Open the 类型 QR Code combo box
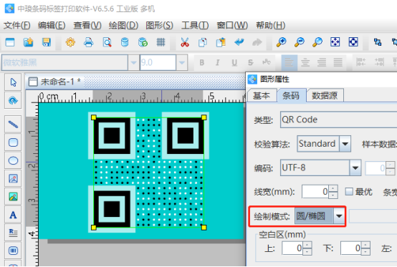397x267 pixels. 338,120
